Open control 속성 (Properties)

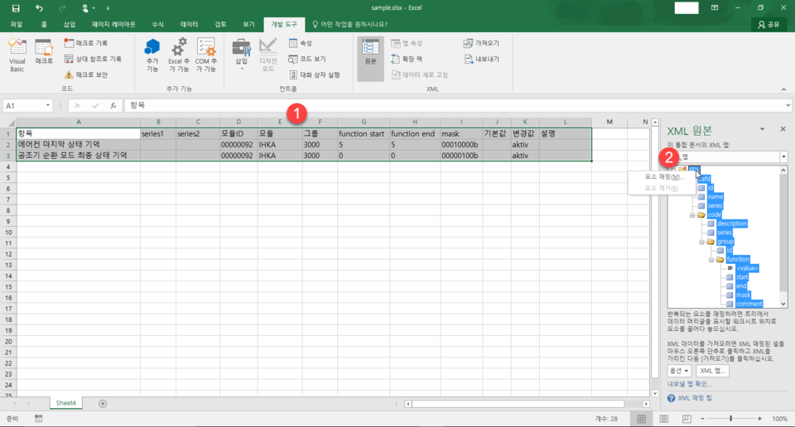[x=301, y=44]
